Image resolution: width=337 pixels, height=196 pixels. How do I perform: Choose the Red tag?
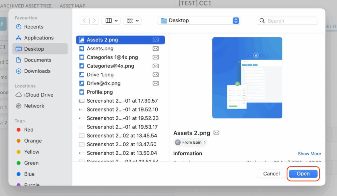click(x=29, y=130)
